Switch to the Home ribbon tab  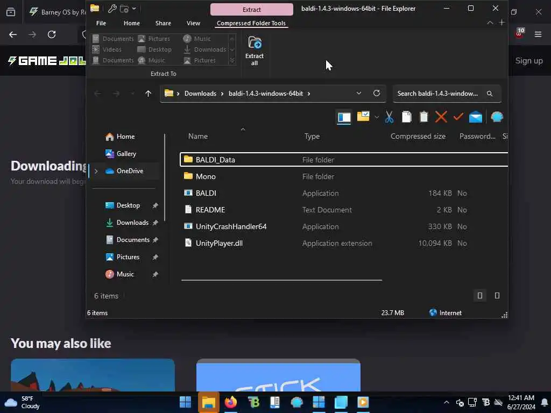coord(132,23)
